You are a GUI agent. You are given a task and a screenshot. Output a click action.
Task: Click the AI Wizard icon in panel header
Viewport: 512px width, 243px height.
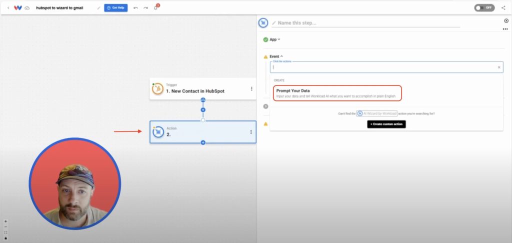tap(263, 23)
